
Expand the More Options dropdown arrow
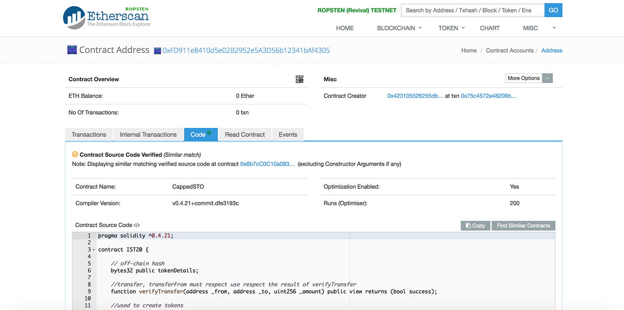point(548,78)
